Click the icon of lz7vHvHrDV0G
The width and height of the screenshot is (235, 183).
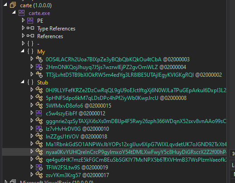tap(39, 129)
